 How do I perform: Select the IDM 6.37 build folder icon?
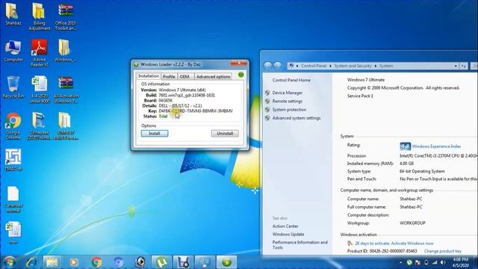tap(66, 126)
